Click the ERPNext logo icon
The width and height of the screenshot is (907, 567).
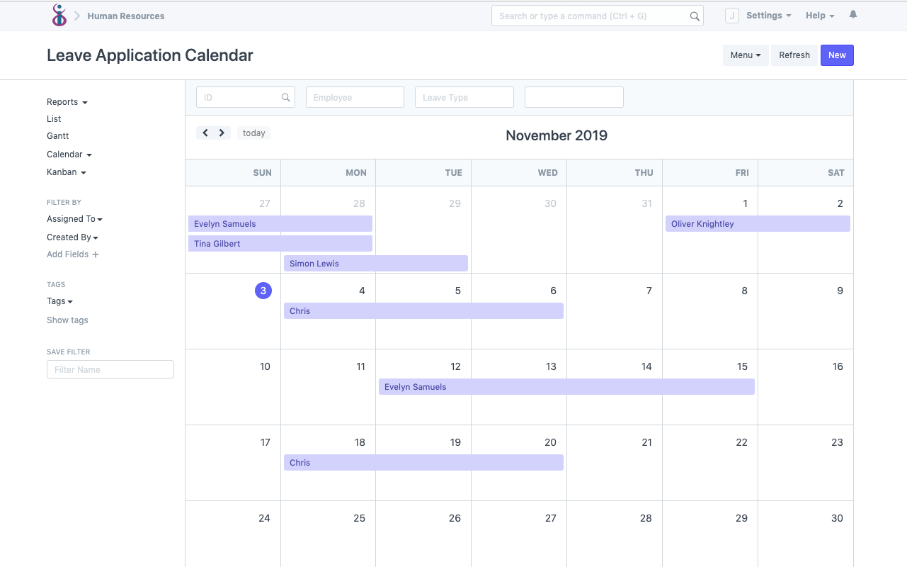click(59, 15)
